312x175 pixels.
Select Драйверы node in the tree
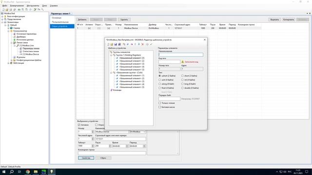21,37
